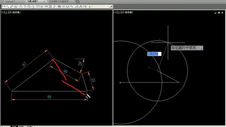Select the Jogged radius dimension tool
The width and height of the screenshot is (226, 127).
25,7
